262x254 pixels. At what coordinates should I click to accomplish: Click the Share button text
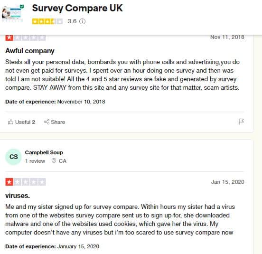[x=58, y=122]
